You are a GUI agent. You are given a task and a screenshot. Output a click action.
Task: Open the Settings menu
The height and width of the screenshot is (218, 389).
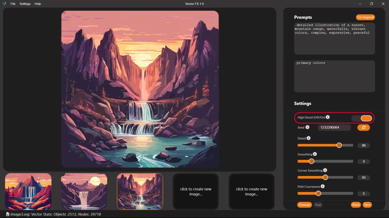25,4
